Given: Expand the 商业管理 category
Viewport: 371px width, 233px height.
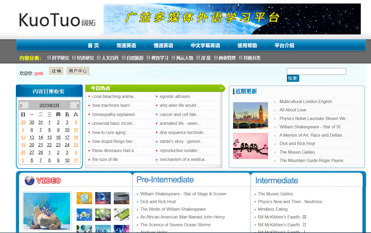Looking at the screenshot, I should [225, 58].
